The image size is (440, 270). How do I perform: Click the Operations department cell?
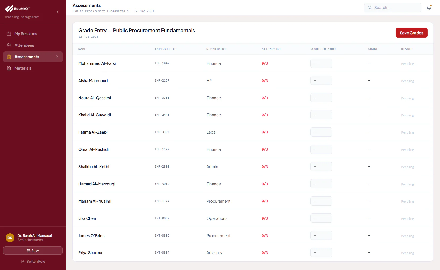click(217, 218)
